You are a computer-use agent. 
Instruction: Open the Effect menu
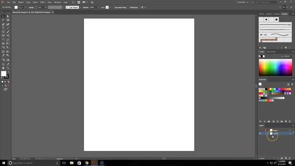pos(43,2)
